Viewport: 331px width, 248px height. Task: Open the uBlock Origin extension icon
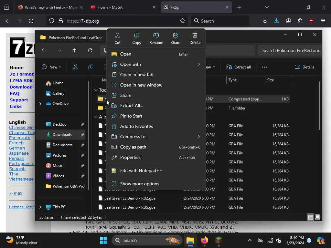(311, 21)
